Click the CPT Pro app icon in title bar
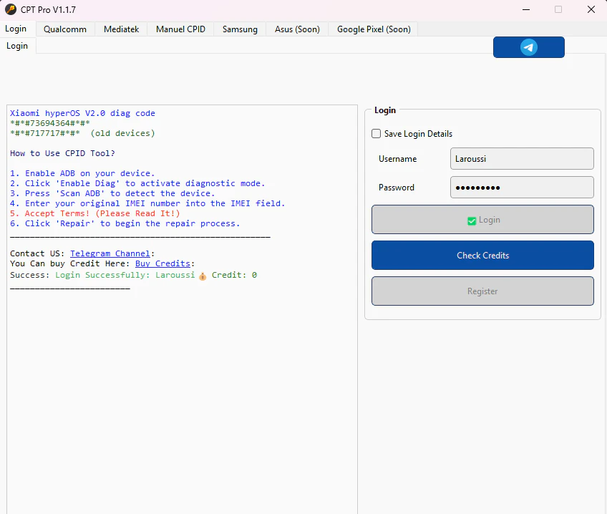 (x=11, y=9)
